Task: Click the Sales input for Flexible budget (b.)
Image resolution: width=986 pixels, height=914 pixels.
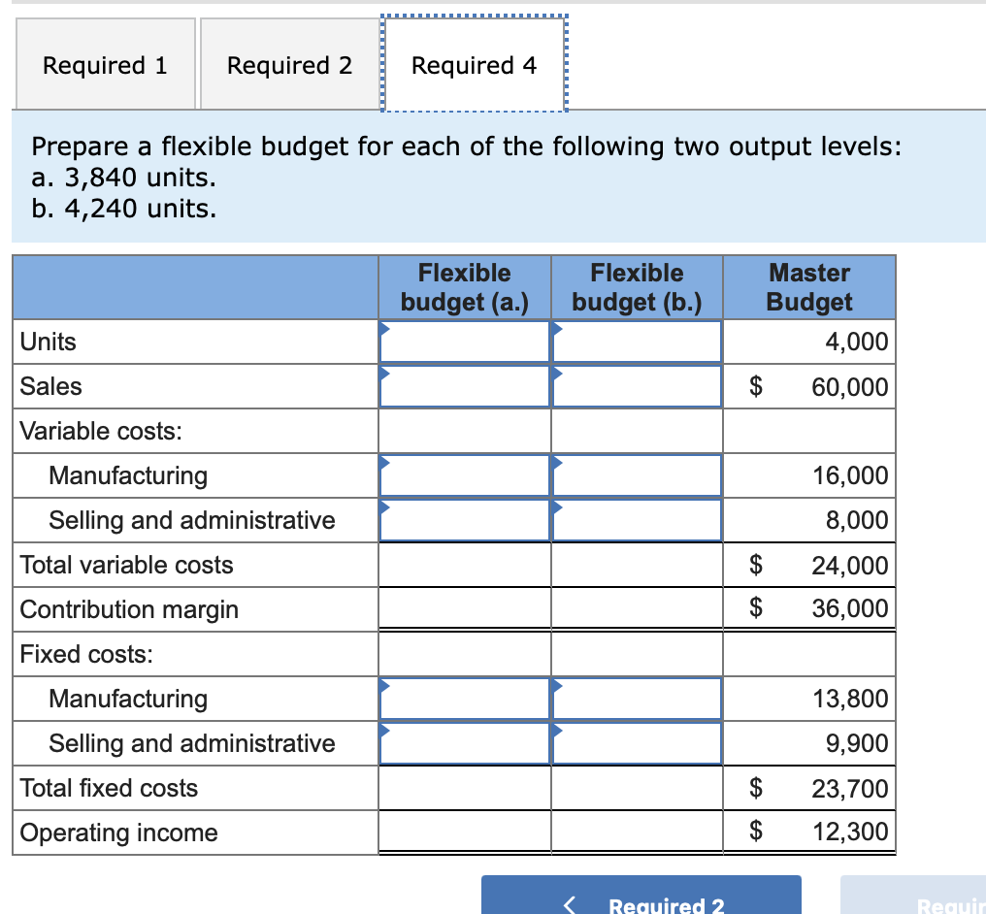Action: [637, 385]
